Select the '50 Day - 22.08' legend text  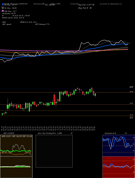pos(11,8)
